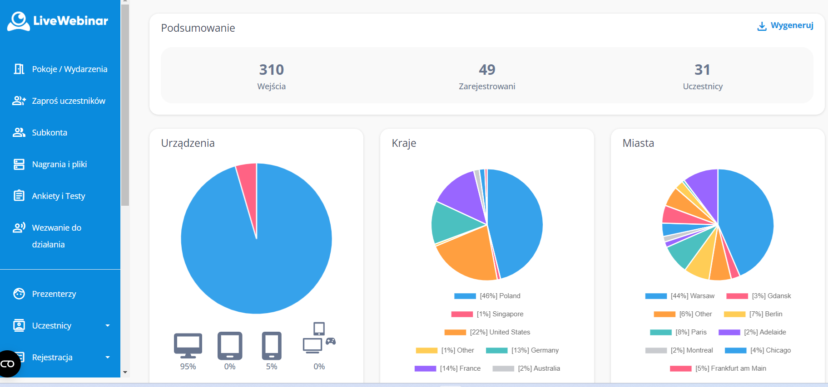Image resolution: width=828 pixels, height=387 pixels.
Task: Select the smartphone device icon
Action: click(272, 346)
